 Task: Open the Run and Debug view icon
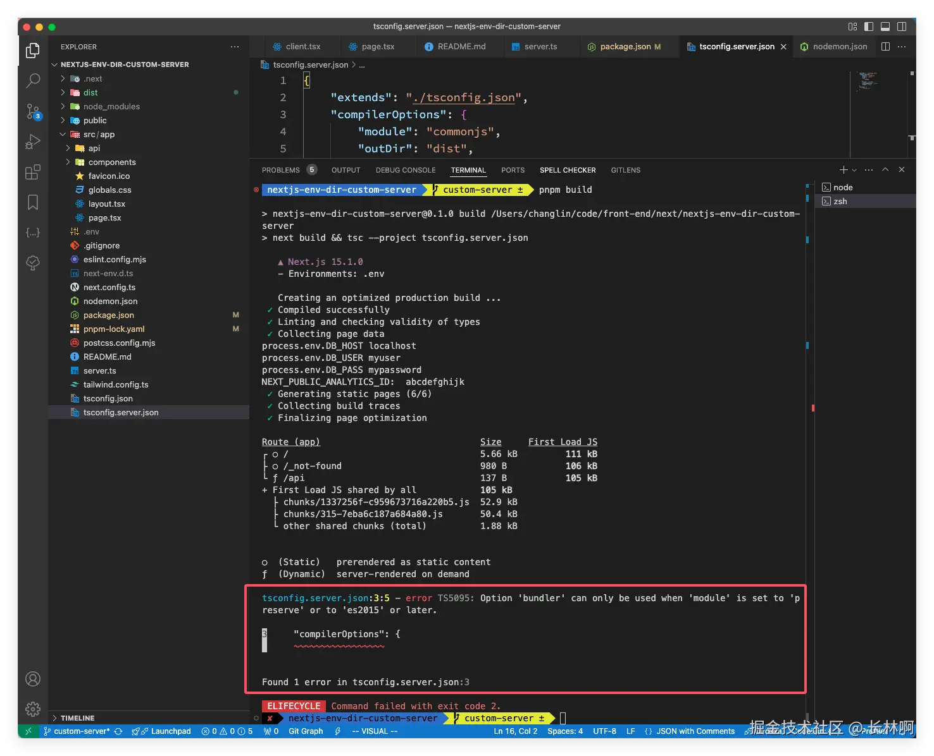(33, 142)
